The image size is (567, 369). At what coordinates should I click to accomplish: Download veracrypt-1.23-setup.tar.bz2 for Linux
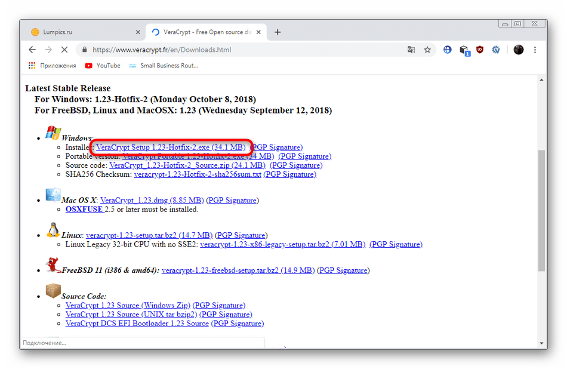point(149,235)
